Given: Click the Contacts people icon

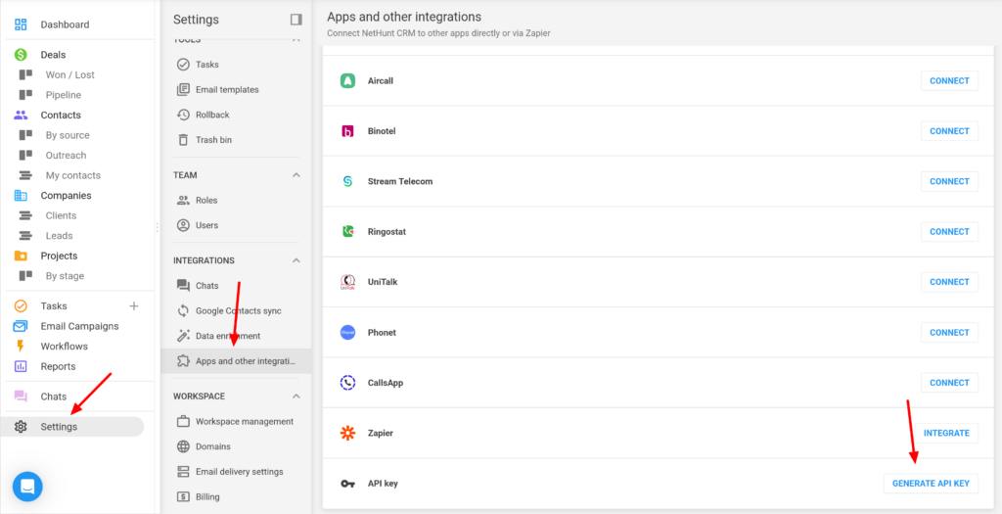Looking at the screenshot, I should click(21, 116).
